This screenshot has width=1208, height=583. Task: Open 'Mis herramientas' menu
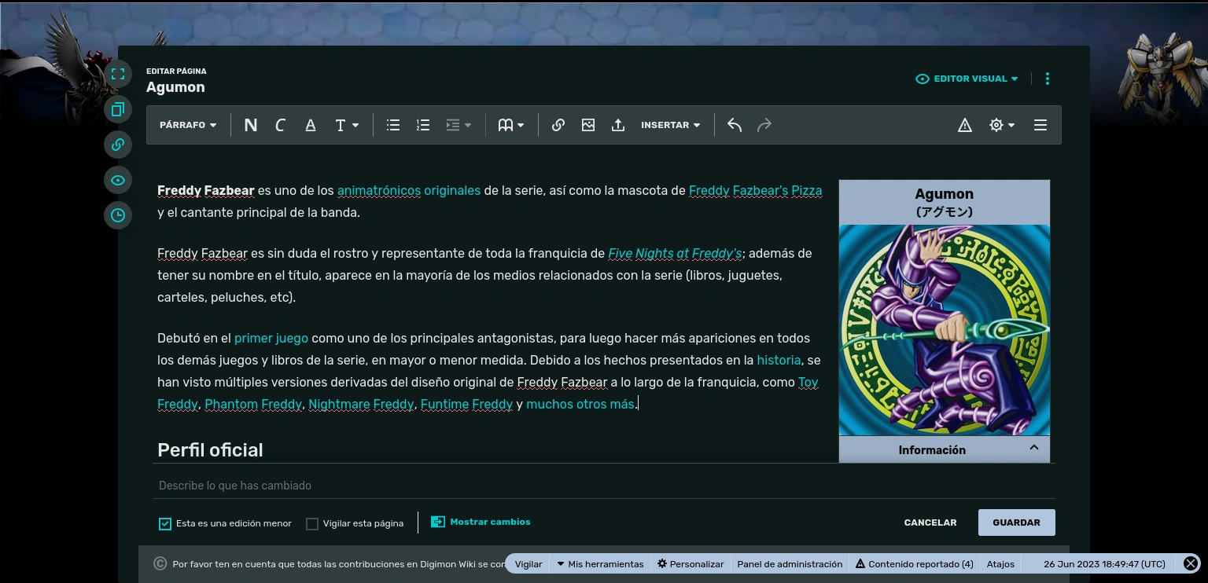600,564
